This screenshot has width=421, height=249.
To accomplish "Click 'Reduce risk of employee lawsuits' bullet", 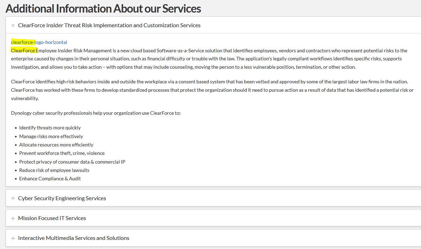I will [x=54, y=170].
